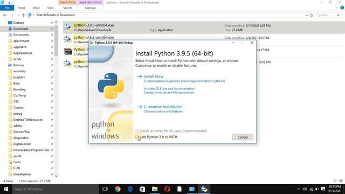Switch to large icons view layout icon
This screenshot has width=345, height=194.
pos(341,181)
